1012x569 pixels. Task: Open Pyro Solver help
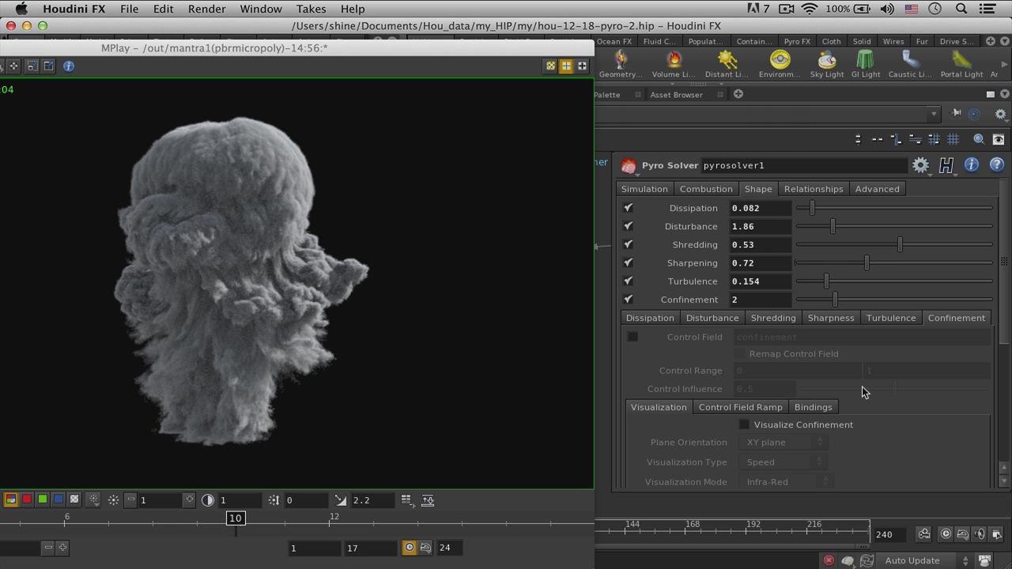[997, 165]
